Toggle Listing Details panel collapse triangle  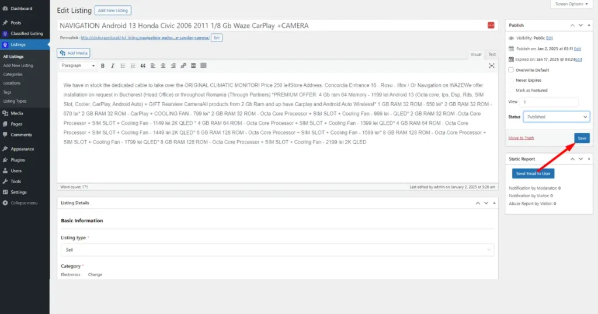(494, 203)
